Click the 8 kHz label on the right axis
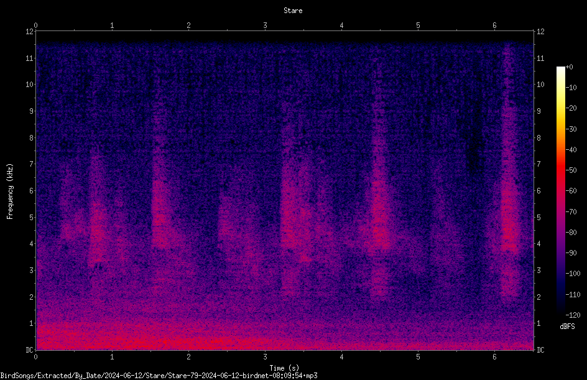Screen dimensions: 587x380 [538, 138]
